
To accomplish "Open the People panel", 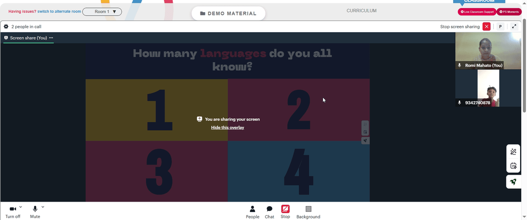I will click(252, 212).
